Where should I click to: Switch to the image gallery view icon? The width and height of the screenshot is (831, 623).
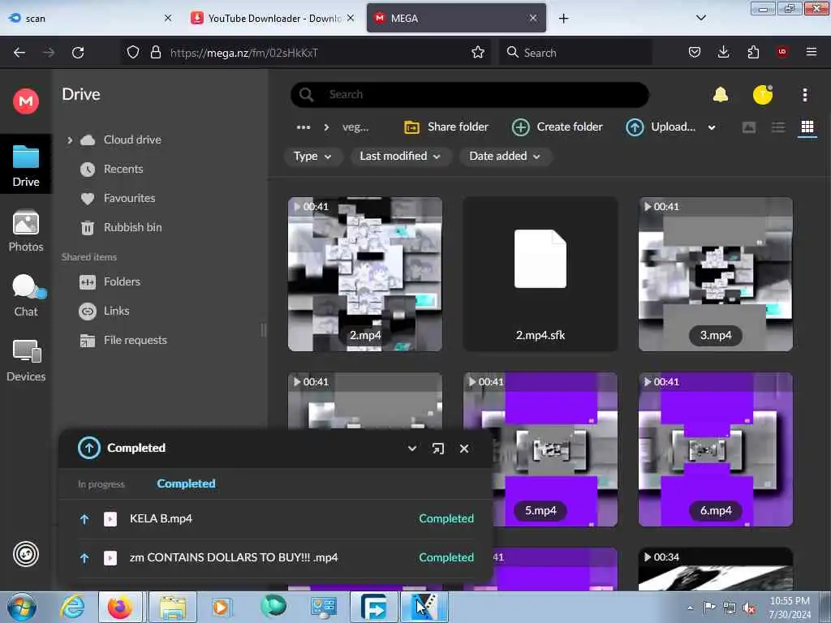coord(749,127)
